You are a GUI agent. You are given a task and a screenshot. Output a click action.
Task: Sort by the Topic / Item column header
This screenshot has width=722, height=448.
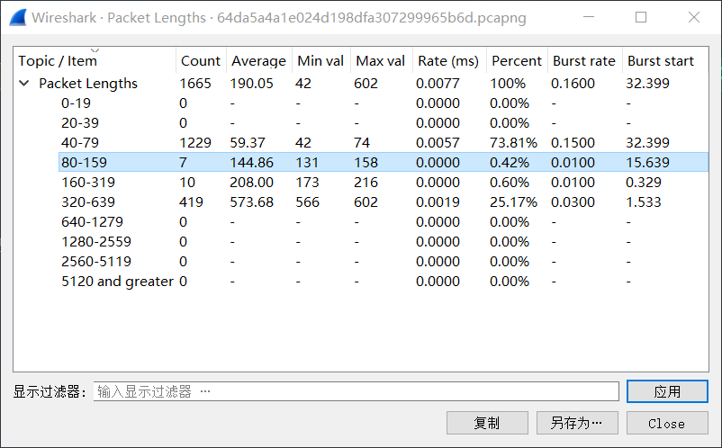pos(95,60)
